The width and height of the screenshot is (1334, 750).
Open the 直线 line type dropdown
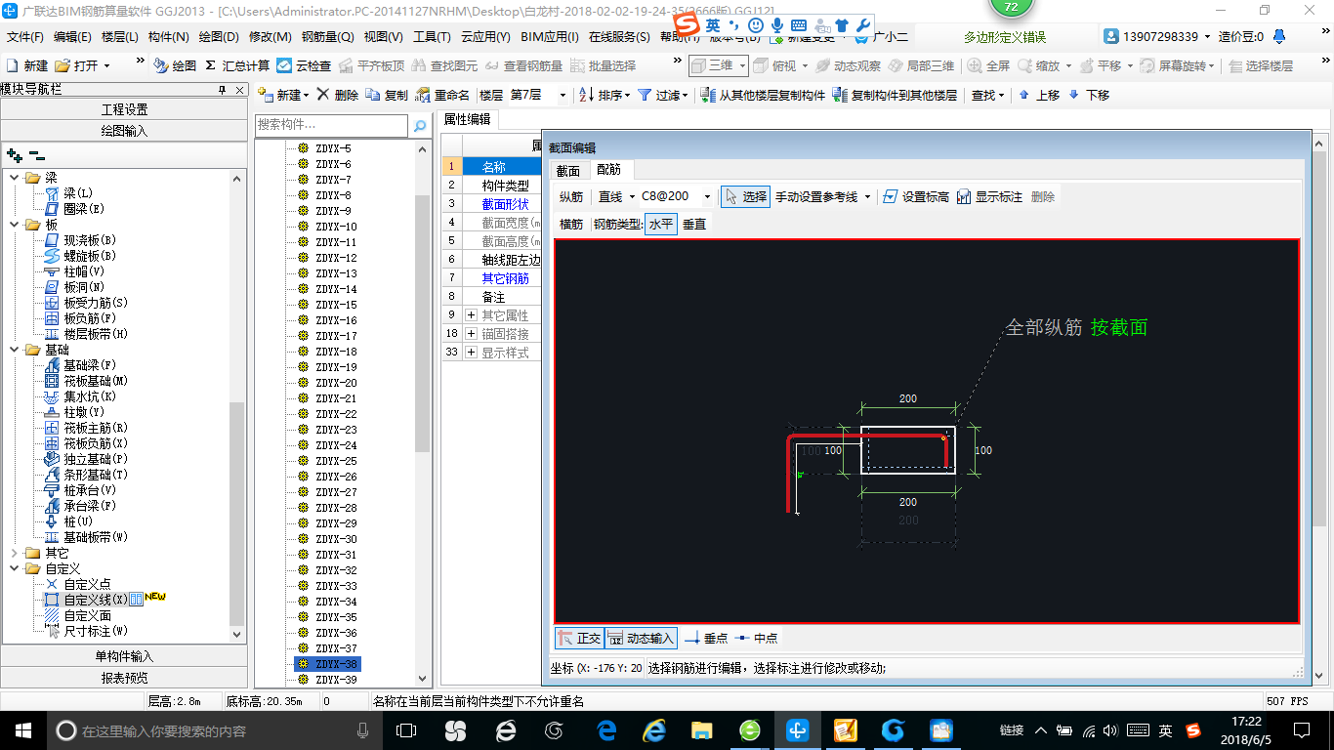click(632, 196)
